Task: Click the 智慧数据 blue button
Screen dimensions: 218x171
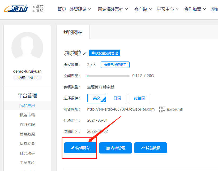Action: pos(151,148)
